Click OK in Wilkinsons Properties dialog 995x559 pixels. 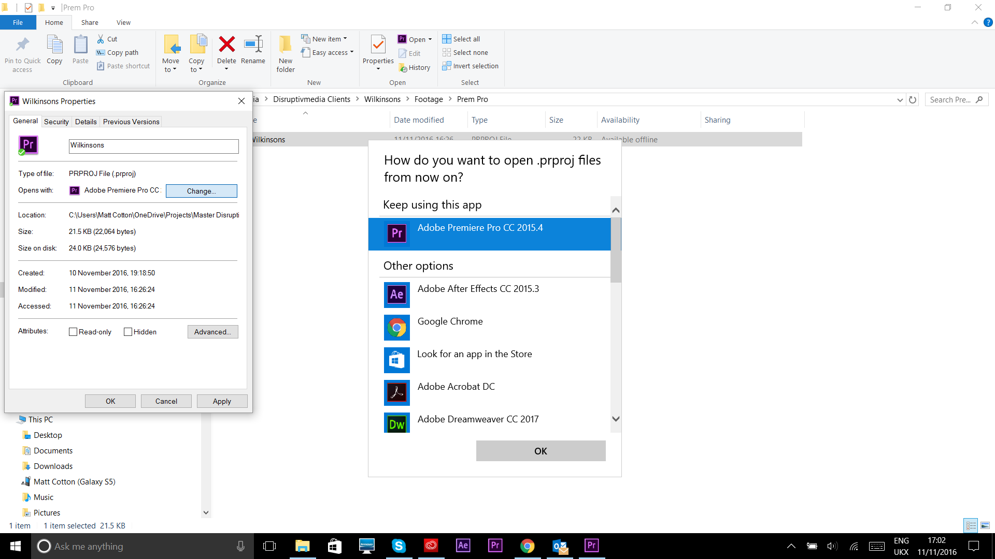(110, 401)
